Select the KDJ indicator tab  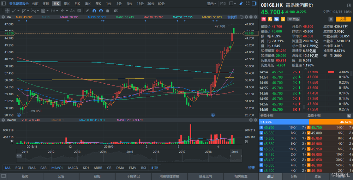pyautogui.click(x=86, y=168)
